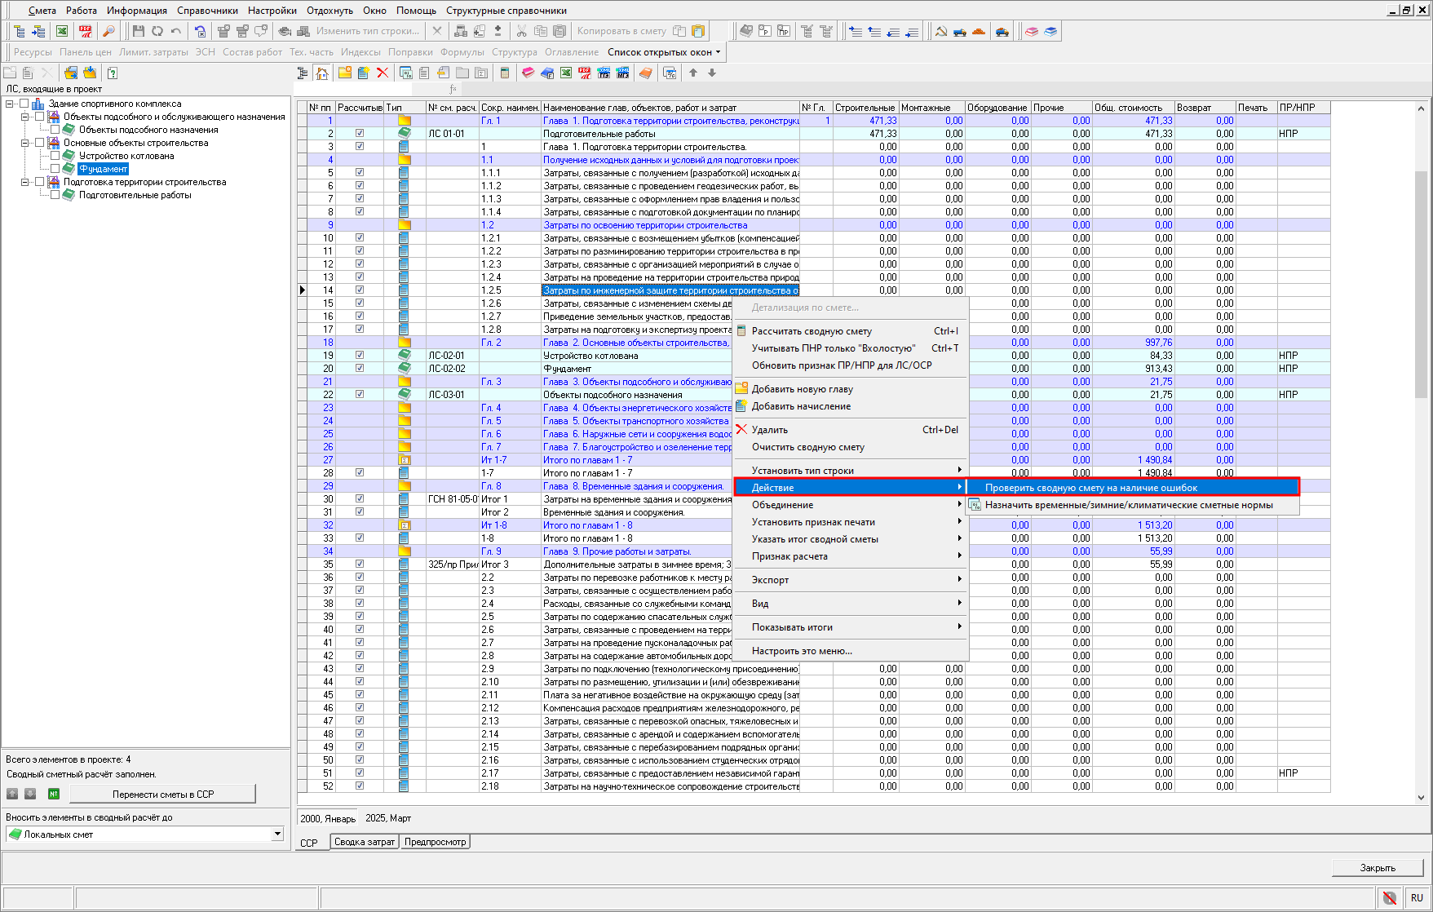Click the 'Закрыть' button
This screenshot has width=1433, height=912.
pyautogui.click(x=1378, y=867)
